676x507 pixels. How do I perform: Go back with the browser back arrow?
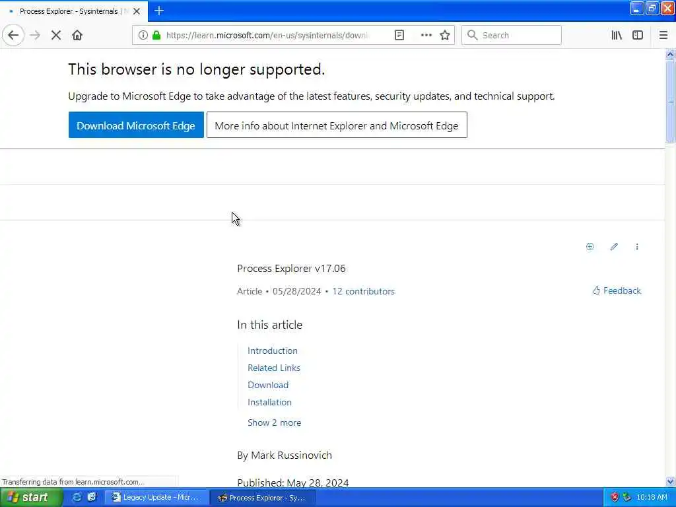click(x=13, y=35)
